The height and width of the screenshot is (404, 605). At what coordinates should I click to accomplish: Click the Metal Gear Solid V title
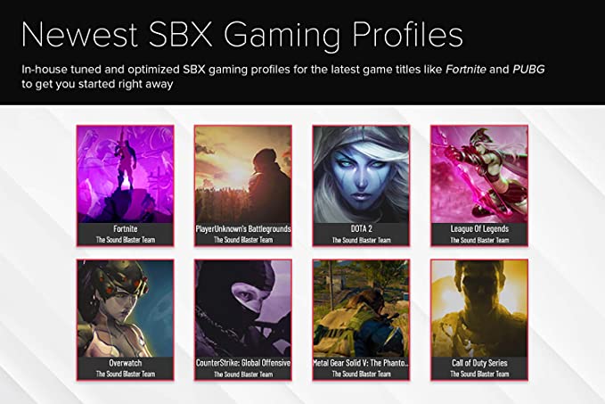click(x=361, y=364)
